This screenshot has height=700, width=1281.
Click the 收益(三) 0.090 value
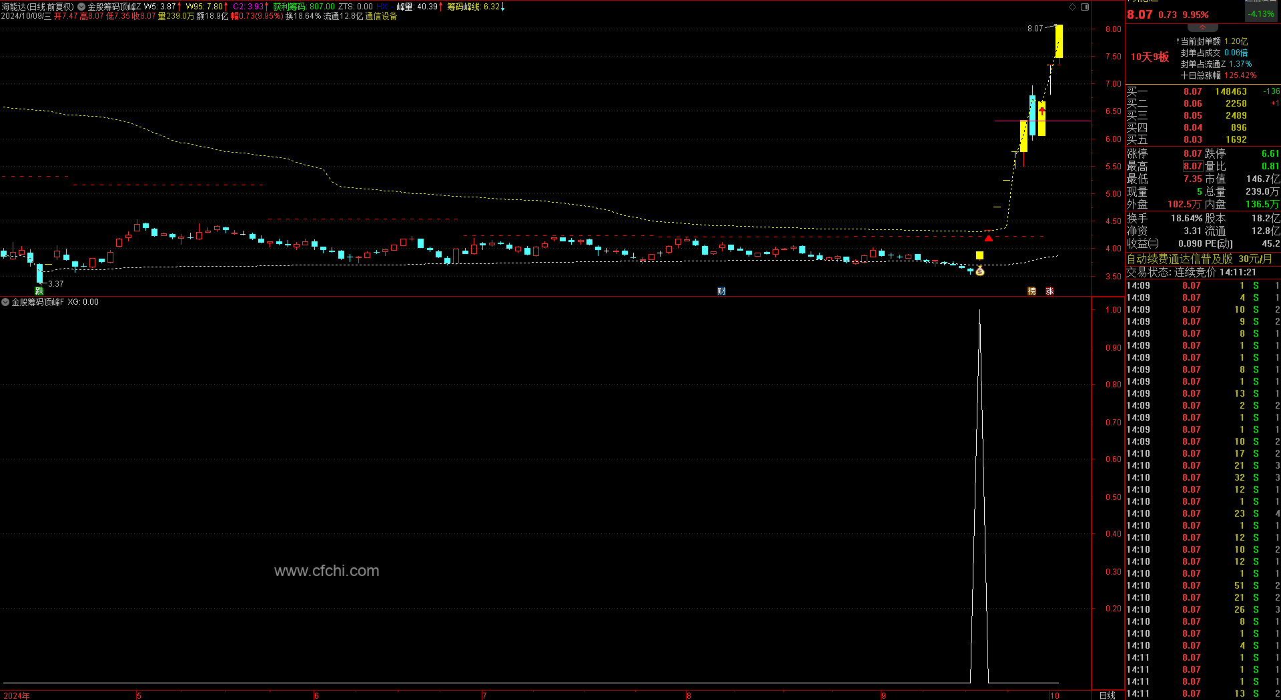[1190, 243]
